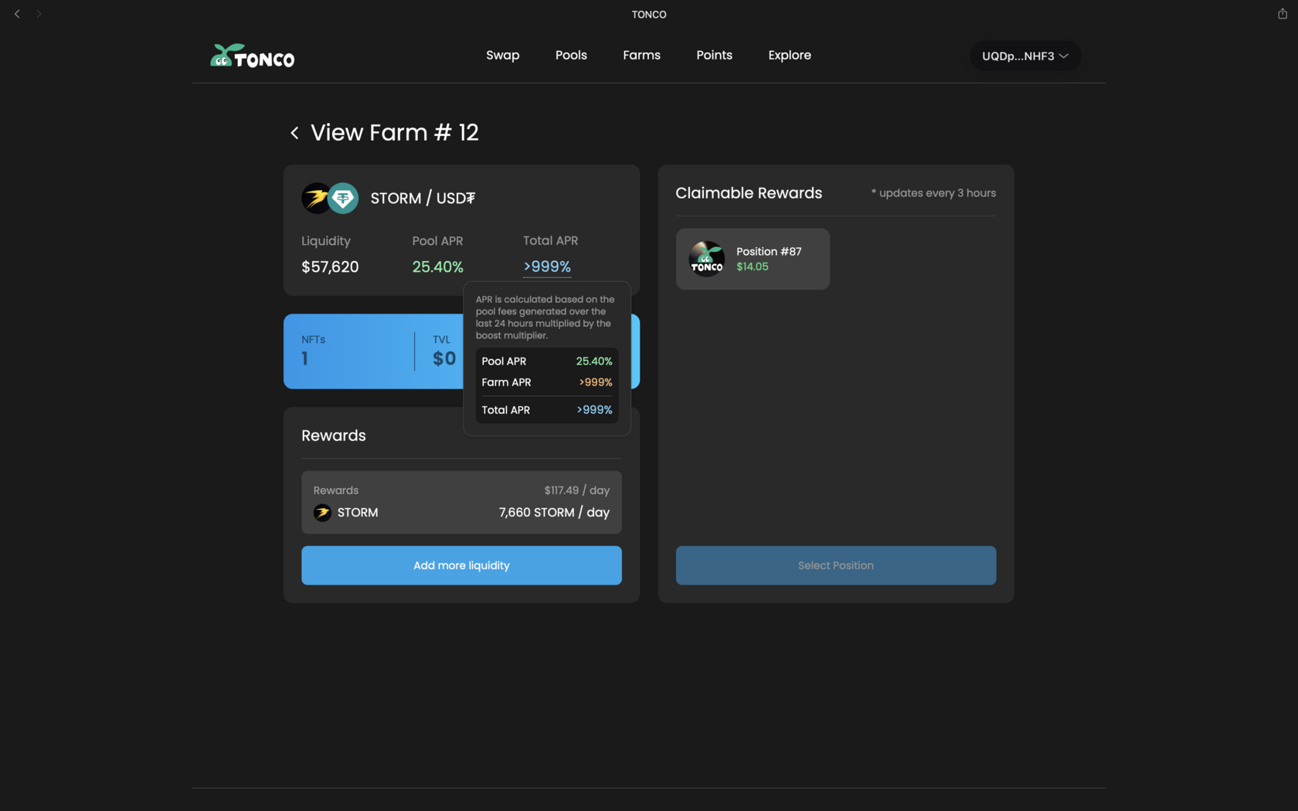
Task: Click the TONCO logo in the header
Action: pyautogui.click(x=253, y=56)
